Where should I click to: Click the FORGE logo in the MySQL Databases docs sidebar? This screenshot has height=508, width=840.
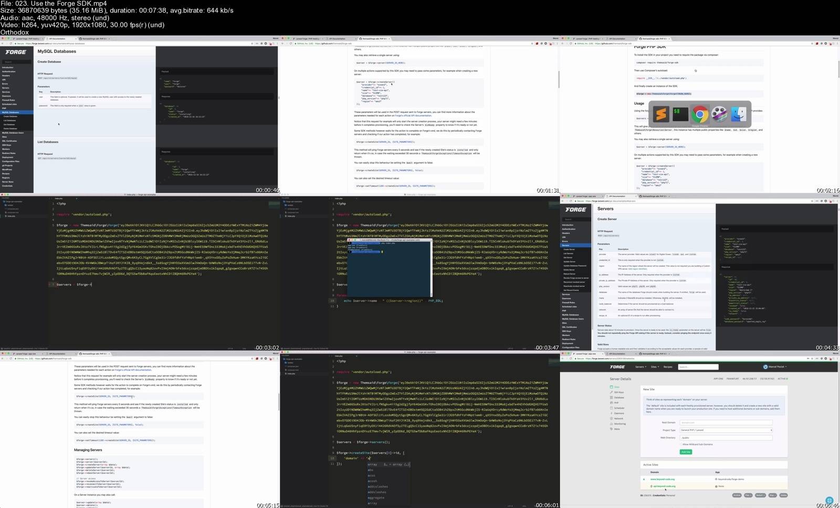click(x=16, y=52)
